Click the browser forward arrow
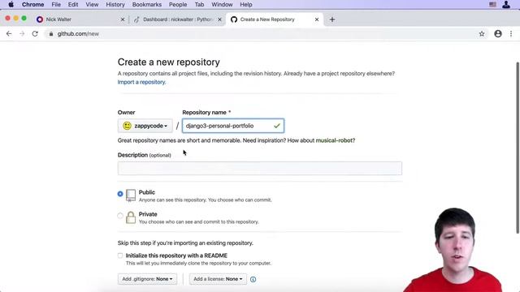Screen dimensions: 520x292 click(x=22, y=34)
